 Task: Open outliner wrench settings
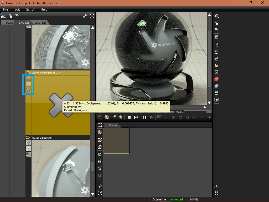85,16
